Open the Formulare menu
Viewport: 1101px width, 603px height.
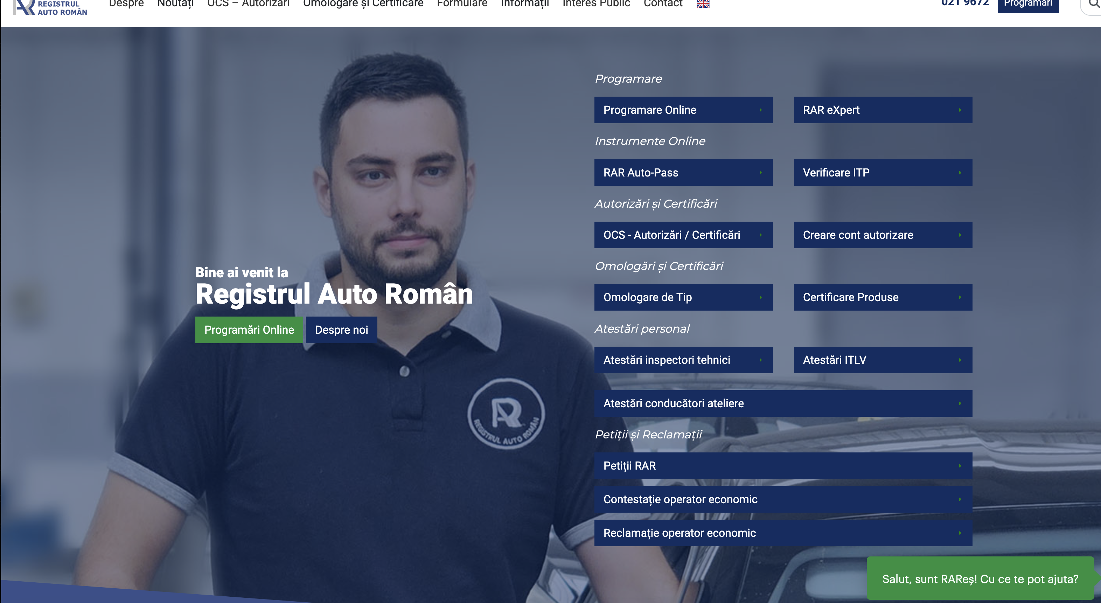tap(462, 4)
